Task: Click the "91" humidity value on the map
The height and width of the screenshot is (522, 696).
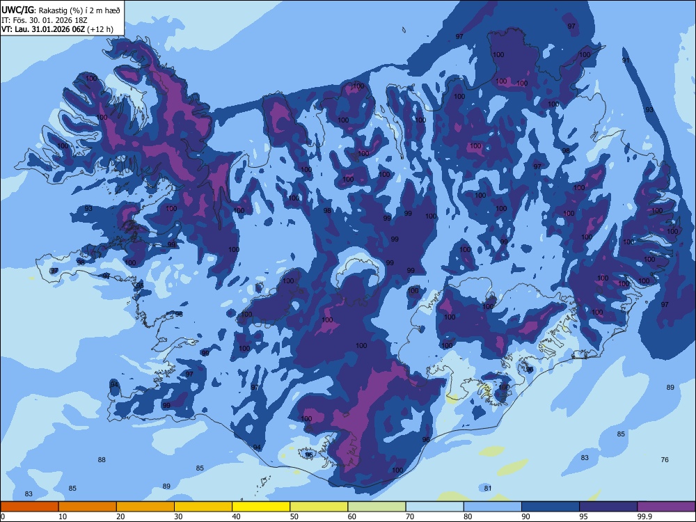Action: (626, 61)
